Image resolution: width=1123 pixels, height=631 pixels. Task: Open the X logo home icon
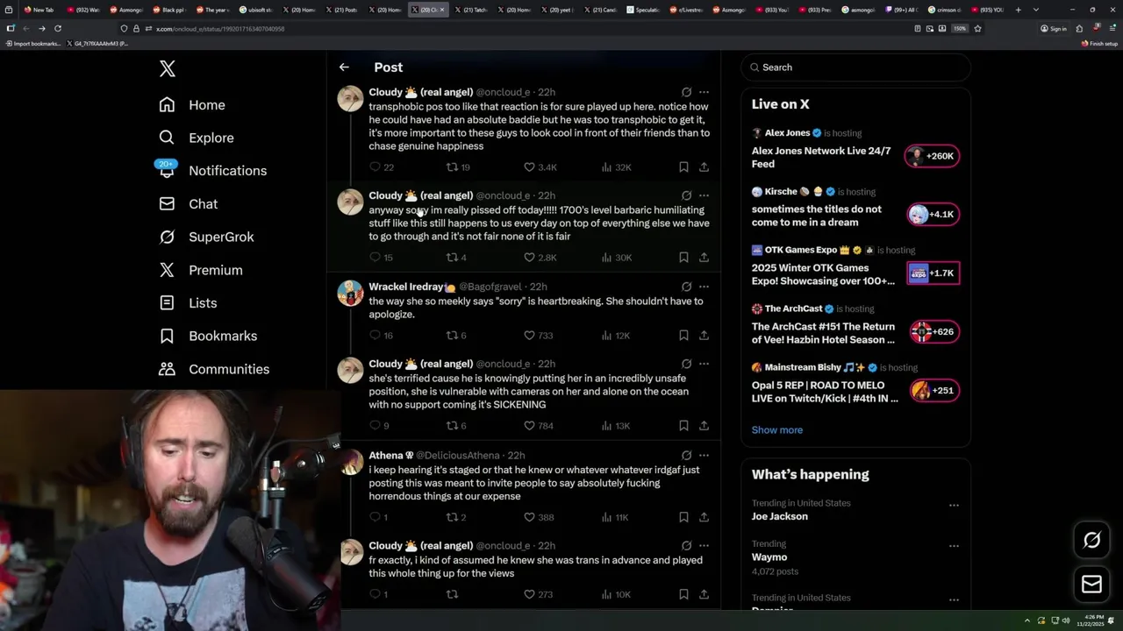click(x=168, y=69)
